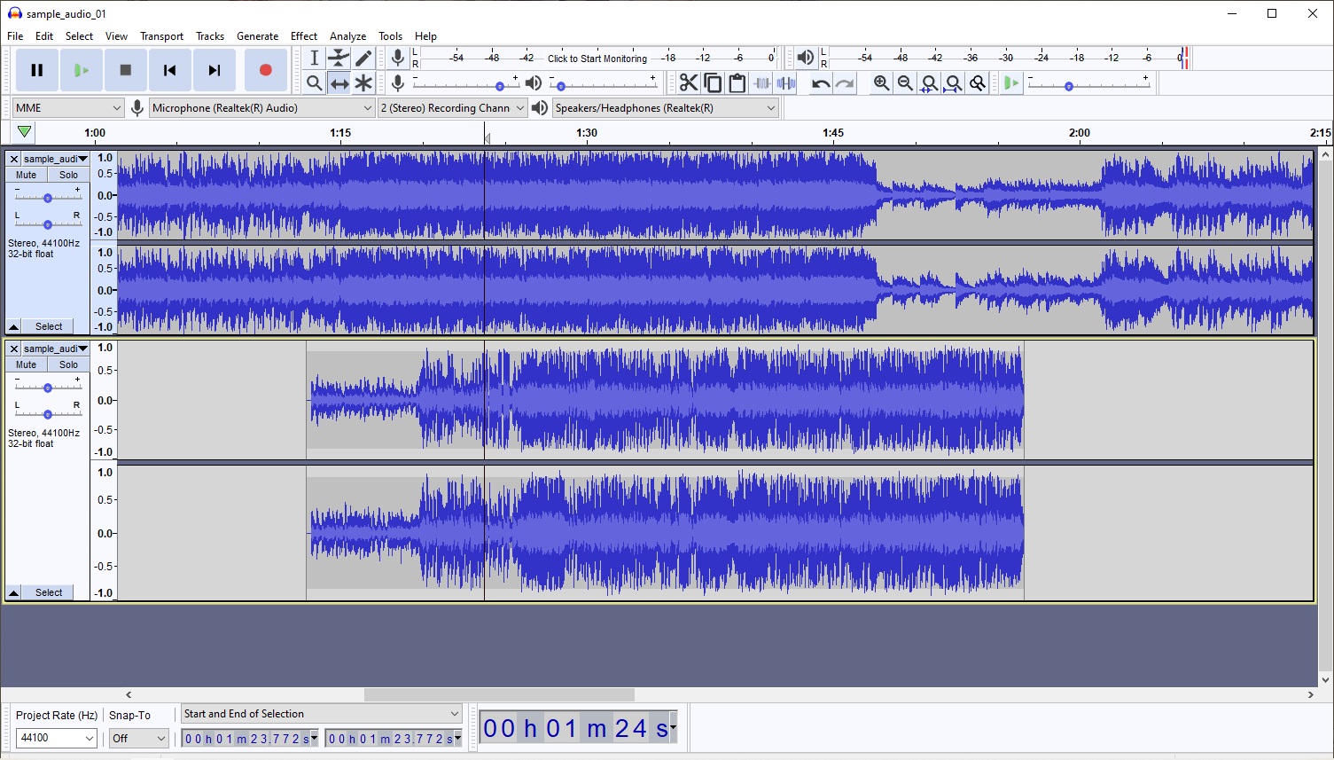This screenshot has height=760, width=1334.
Task: Open the Project Rate 44100 dropdown
Action: [x=56, y=738]
